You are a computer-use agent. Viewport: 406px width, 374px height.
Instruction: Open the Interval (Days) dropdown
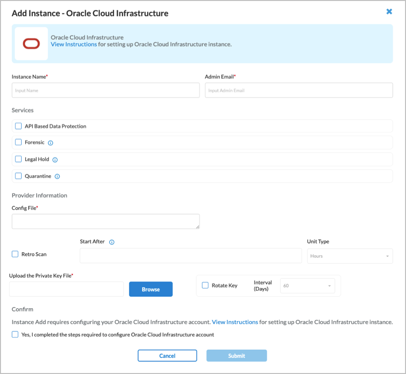tap(307, 286)
